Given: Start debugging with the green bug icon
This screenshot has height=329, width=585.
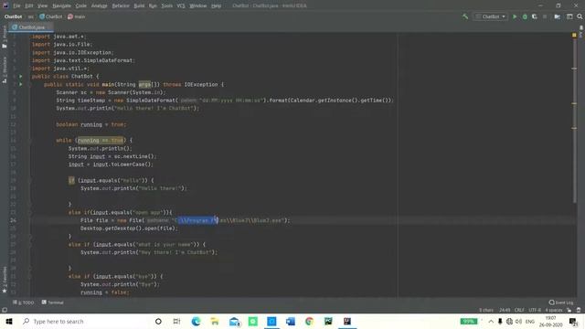Looking at the screenshot, I should 525,16.
